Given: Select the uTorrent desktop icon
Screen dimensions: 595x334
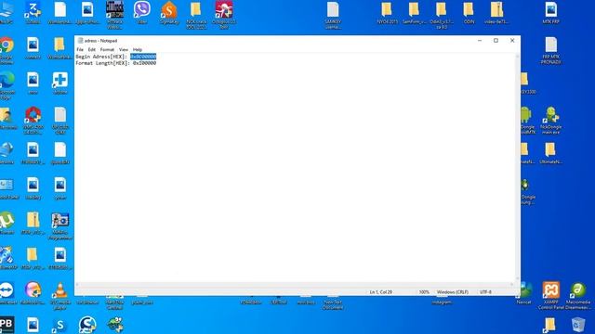Looking at the screenshot, I should 7,224.
